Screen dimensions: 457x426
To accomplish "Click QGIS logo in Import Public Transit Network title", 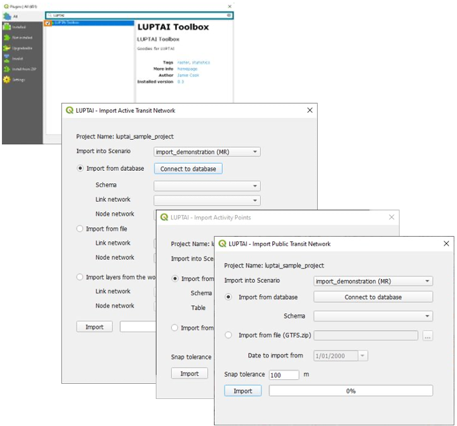I will 223,243.
